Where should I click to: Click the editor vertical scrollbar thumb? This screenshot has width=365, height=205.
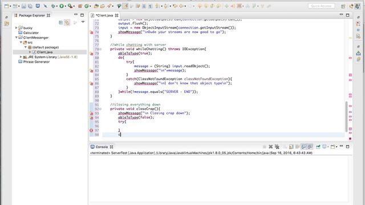pos(346,117)
